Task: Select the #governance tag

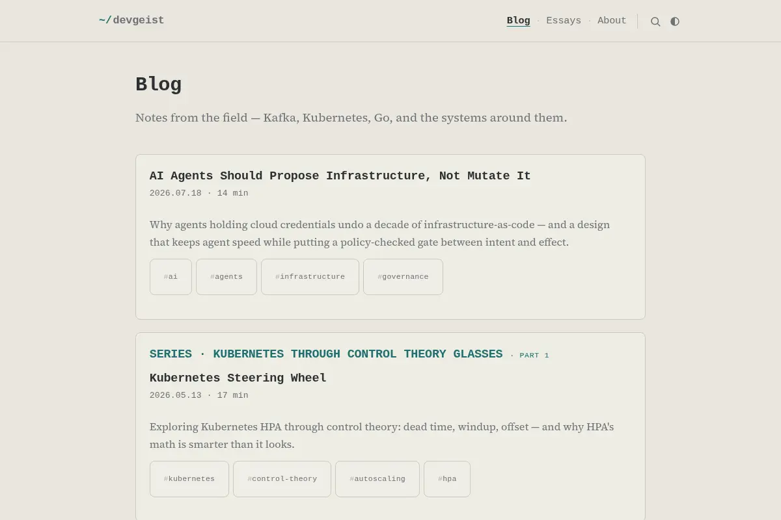Action: [403, 277]
